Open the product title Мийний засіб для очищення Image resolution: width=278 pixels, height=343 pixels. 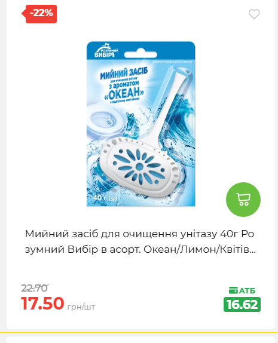[x=139, y=234]
